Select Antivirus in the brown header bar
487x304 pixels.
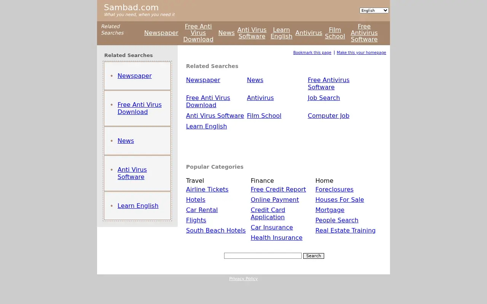pyautogui.click(x=309, y=33)
